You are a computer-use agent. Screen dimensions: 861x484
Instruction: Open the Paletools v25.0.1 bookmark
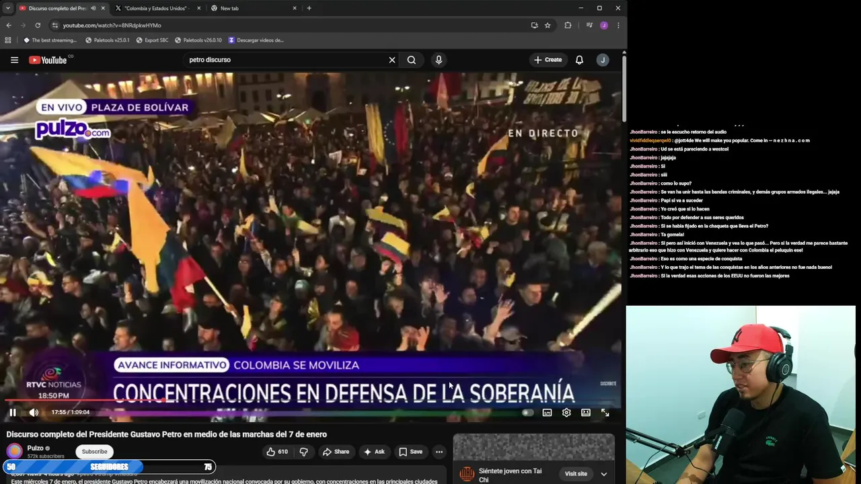(x=107, y=40)
